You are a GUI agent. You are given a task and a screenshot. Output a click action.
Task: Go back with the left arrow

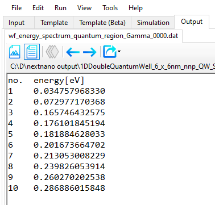pos(73,52)
